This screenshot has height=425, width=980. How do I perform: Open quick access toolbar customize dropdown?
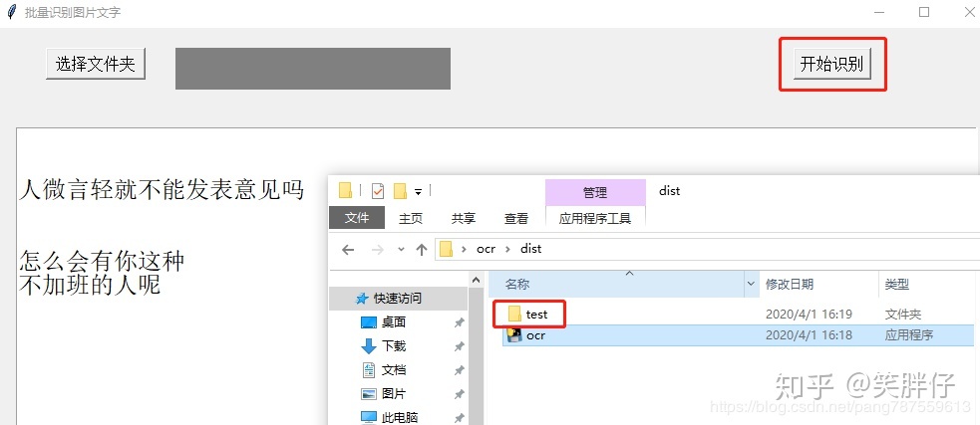tap(418, 191)
